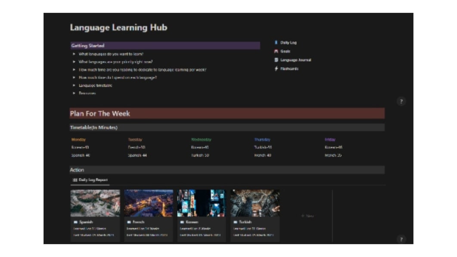Click the Language Journal book icon
Image resolution: width=457 pixels, height=257 pixels.
tap(276, 60)
